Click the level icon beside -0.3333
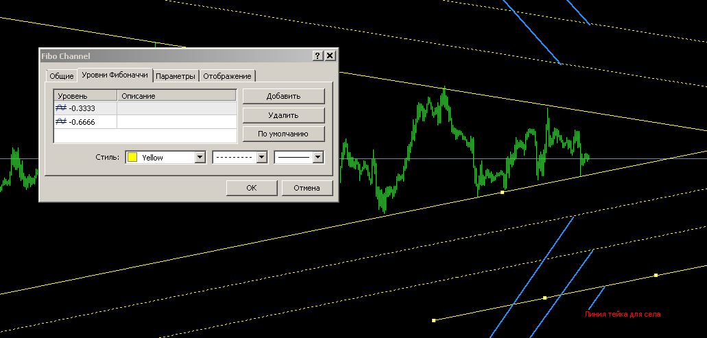 point(61,108)
